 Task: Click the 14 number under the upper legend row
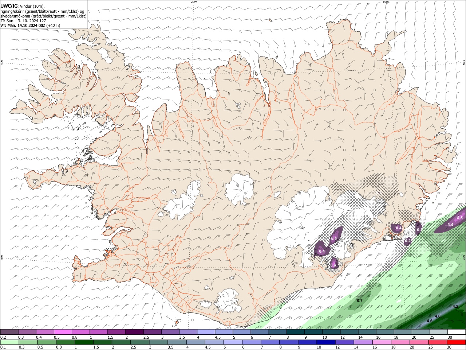tap(360, 337)
